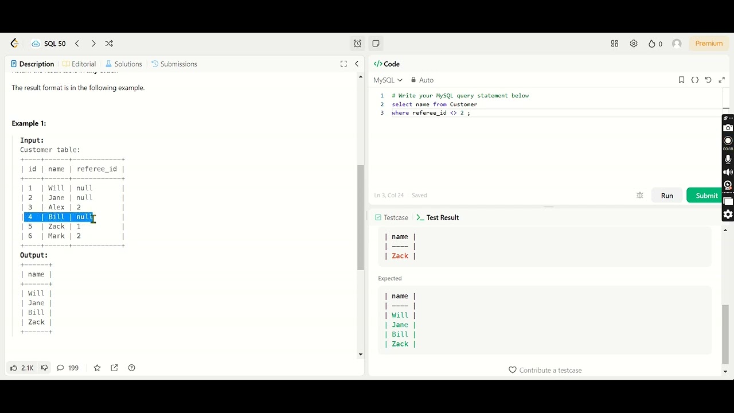This screenshot has height=413, width=734.
Task: Pick a random problem with shuffle icon
Action: [x=109, y=44]
